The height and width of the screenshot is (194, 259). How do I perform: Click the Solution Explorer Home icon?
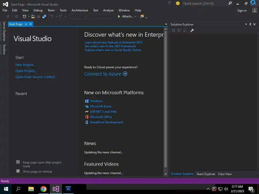pyautogui.click(x=185, y=31)
